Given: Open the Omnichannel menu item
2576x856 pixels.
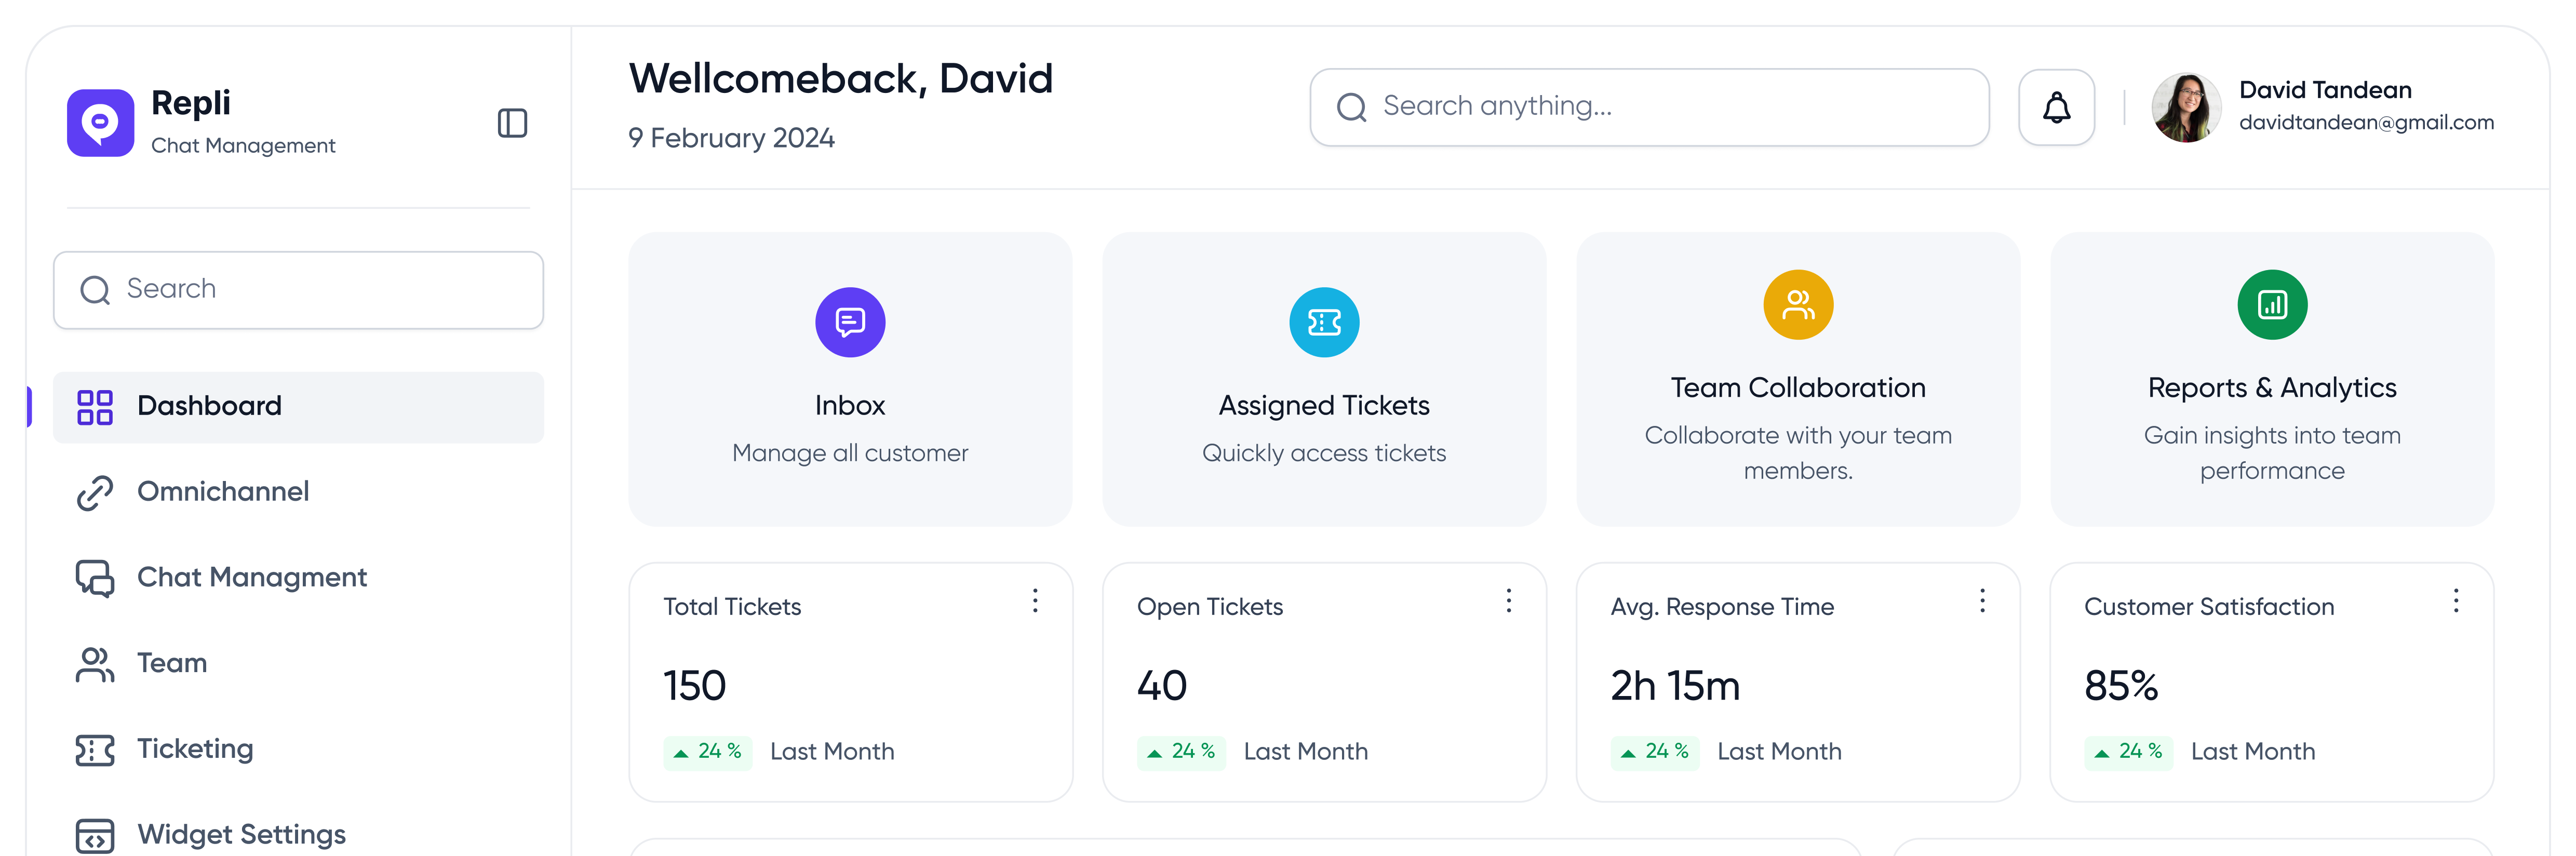Looking at the screenshot, I should (222, 492).
